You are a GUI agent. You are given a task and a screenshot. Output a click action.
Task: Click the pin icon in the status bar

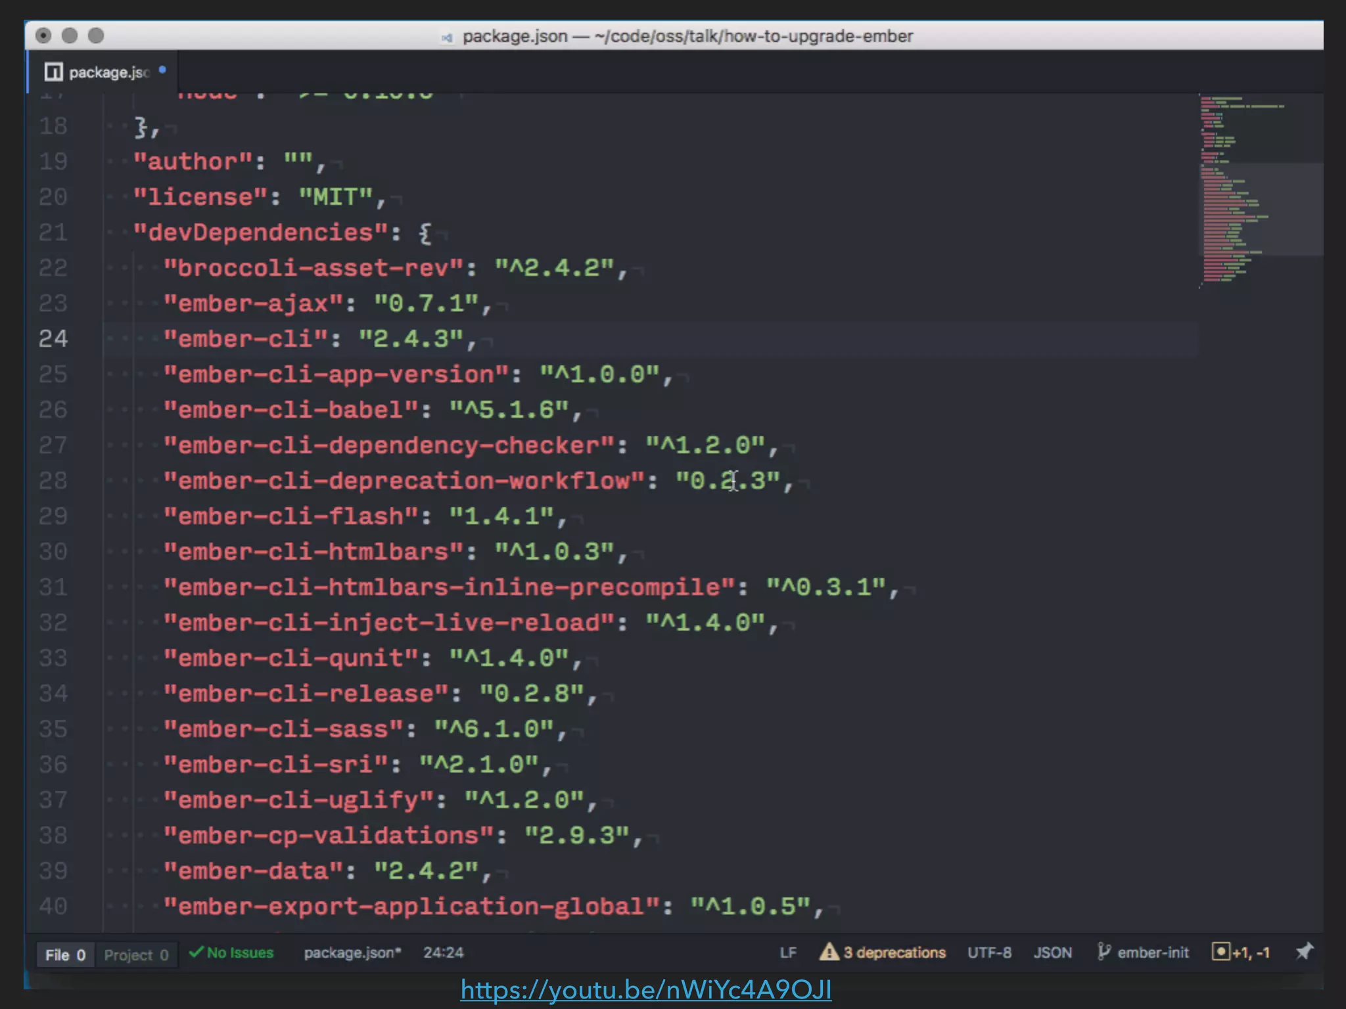[1305, 951]
